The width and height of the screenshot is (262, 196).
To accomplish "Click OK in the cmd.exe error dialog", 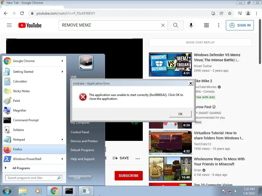I will pos(180,114).
